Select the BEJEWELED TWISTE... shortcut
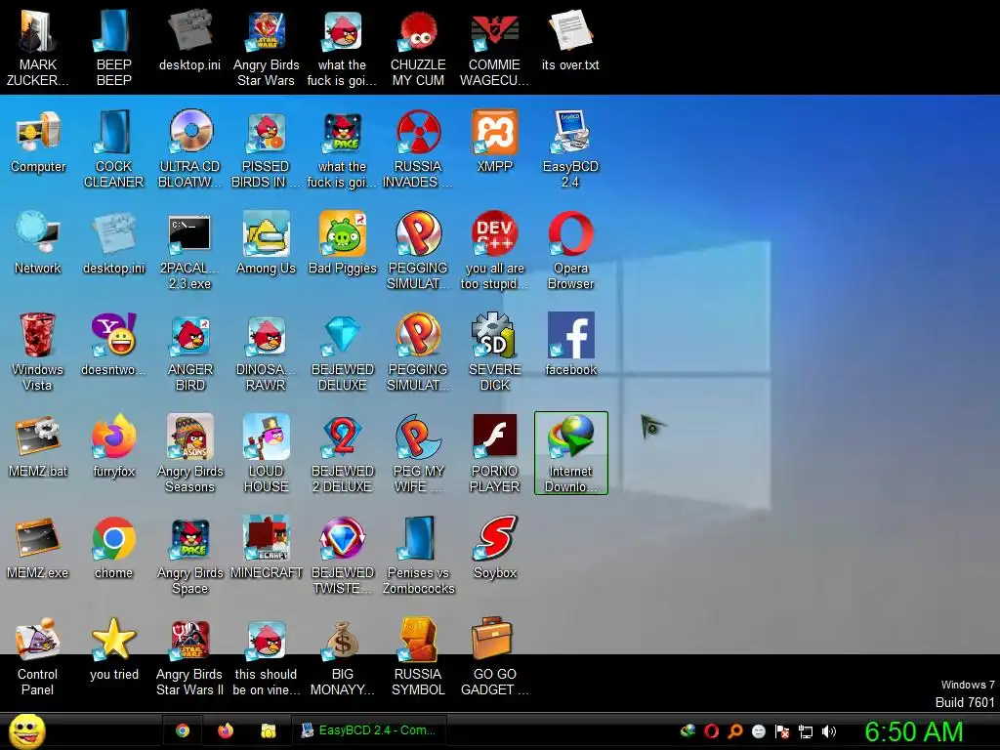The height and width of the screenshot is (750, 1000). coord(343,555)
